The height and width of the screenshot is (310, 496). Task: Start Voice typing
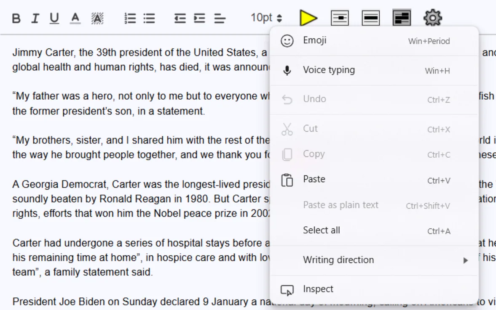(x=328, y=70)
